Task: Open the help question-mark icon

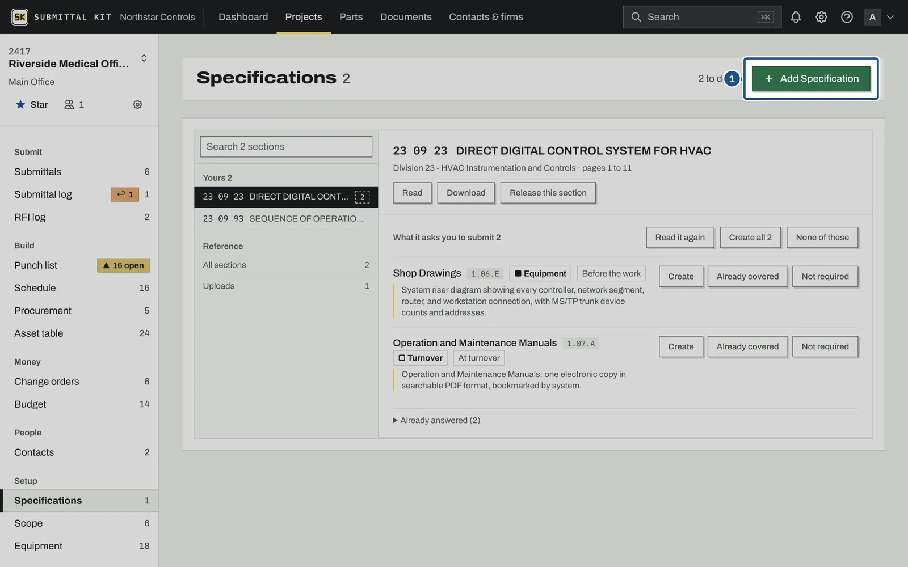Action: tap(847, 17)
